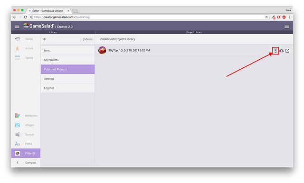Click the BigTop project thumbnail

click(x=102, y=50)
